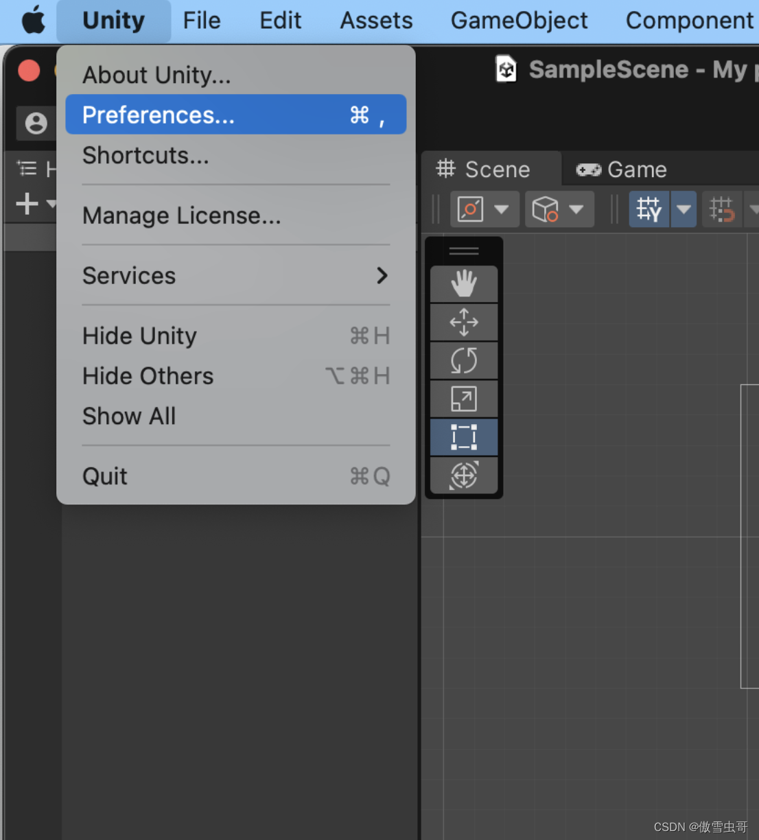Screen dimensions: 759x840
Task: Select the Rotate tool
Action: tap(464, 360)
